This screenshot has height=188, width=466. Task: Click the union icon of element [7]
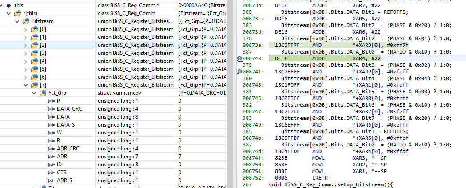point(34,85)
